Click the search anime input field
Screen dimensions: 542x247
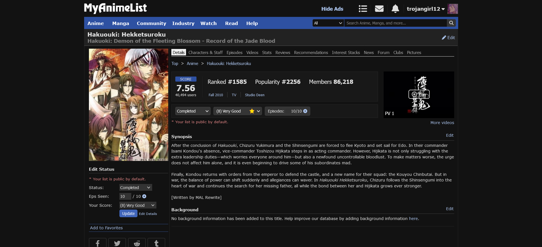395,23
